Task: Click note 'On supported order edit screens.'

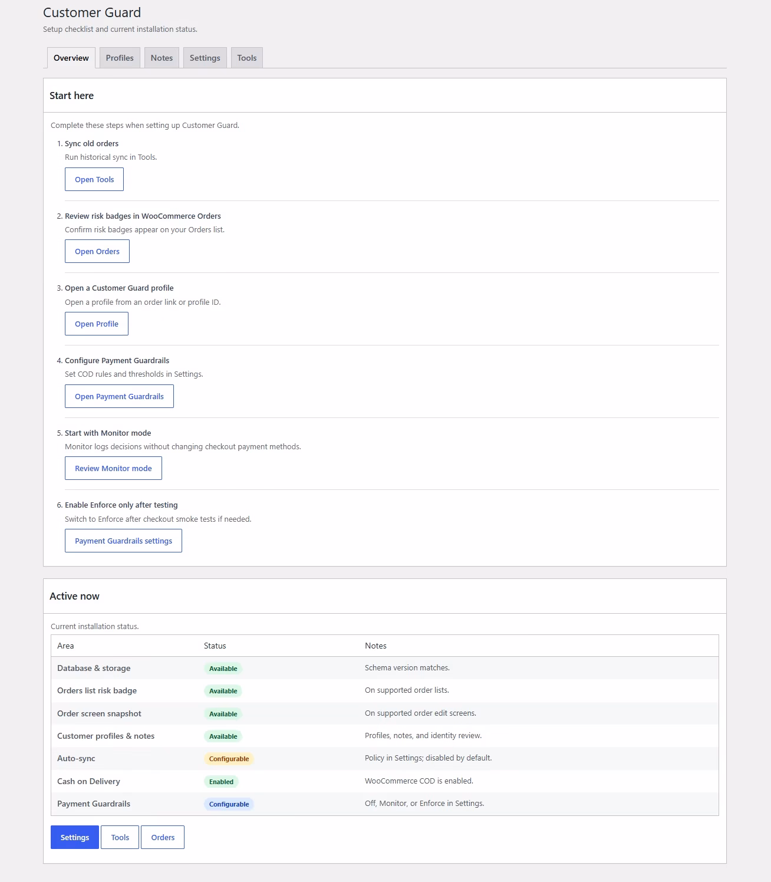Action: point(420,713)
